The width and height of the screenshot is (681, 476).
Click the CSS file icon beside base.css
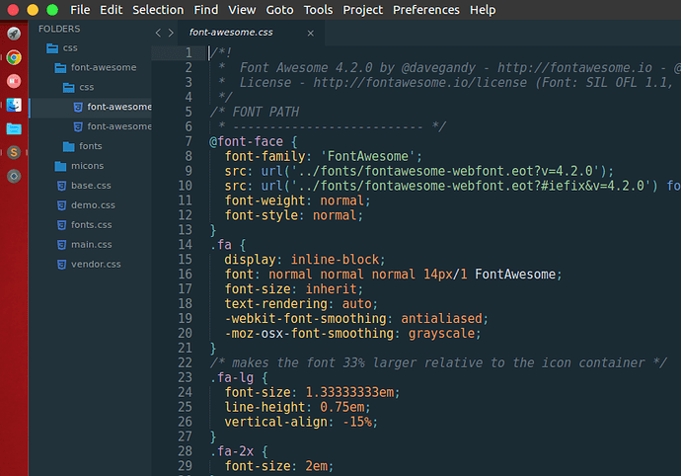tap(61, 186)
